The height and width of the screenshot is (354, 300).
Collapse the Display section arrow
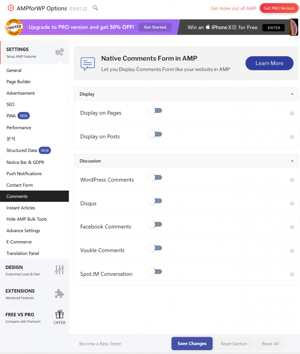292,94
